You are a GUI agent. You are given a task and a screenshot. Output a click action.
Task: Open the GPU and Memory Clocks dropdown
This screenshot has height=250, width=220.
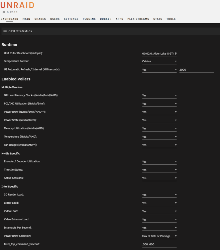pyautogui.click(x=159, y=96)
